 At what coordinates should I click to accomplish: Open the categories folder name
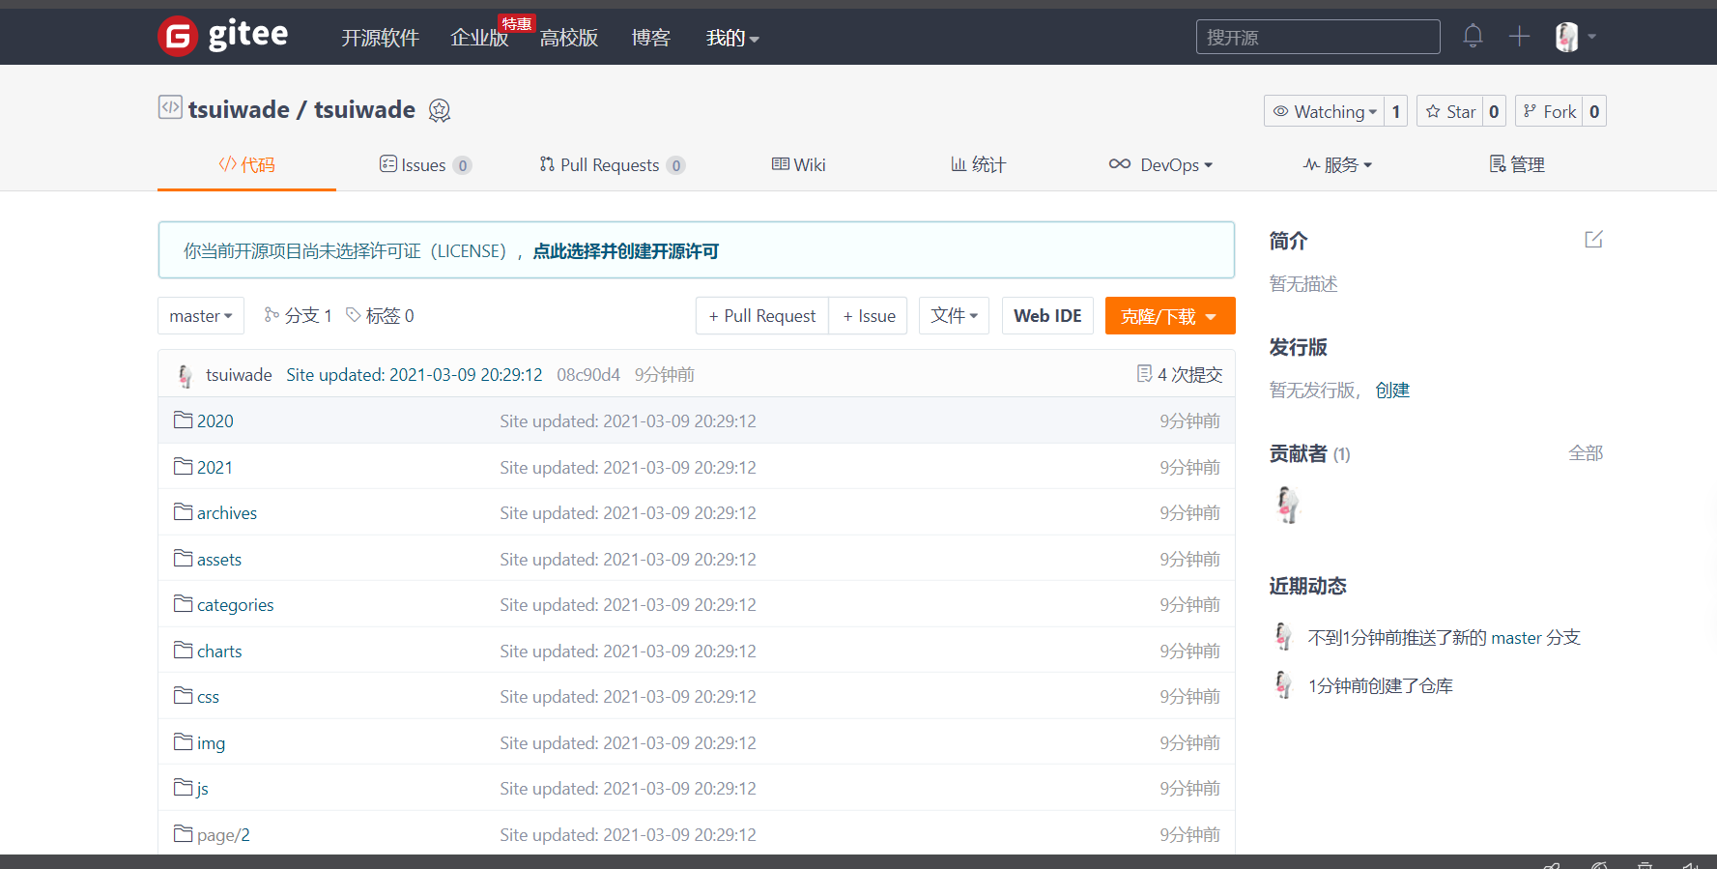236,605
